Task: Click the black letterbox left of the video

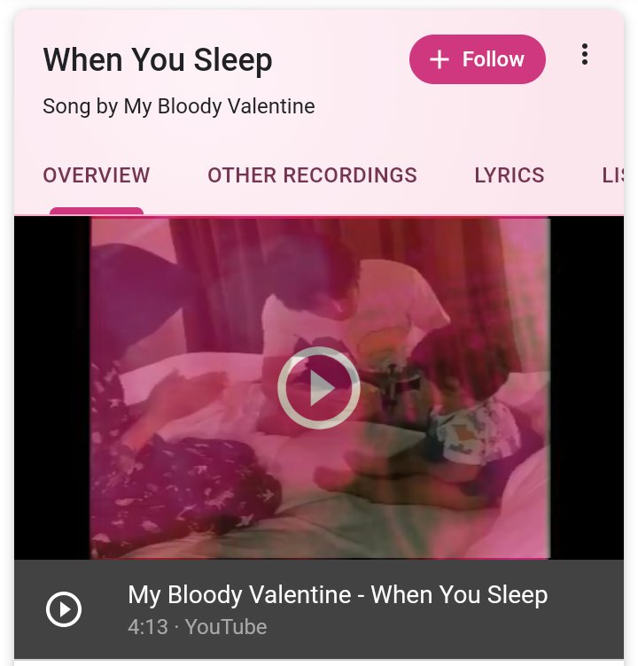Action: (x=52, y=387)
